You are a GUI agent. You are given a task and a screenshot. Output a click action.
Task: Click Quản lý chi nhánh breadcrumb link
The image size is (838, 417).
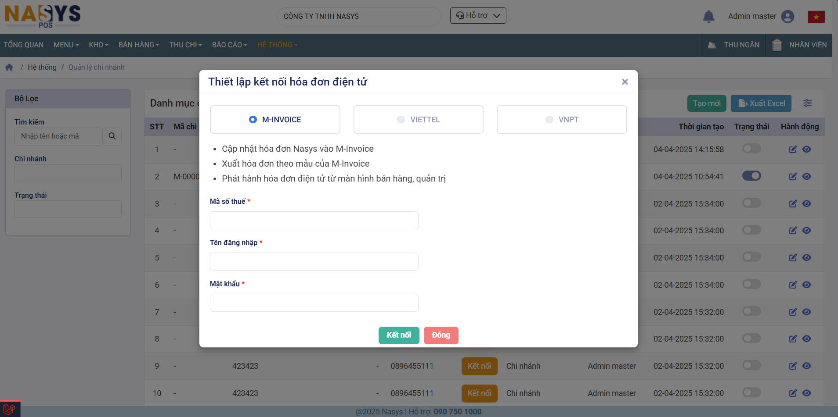point(97,67)
